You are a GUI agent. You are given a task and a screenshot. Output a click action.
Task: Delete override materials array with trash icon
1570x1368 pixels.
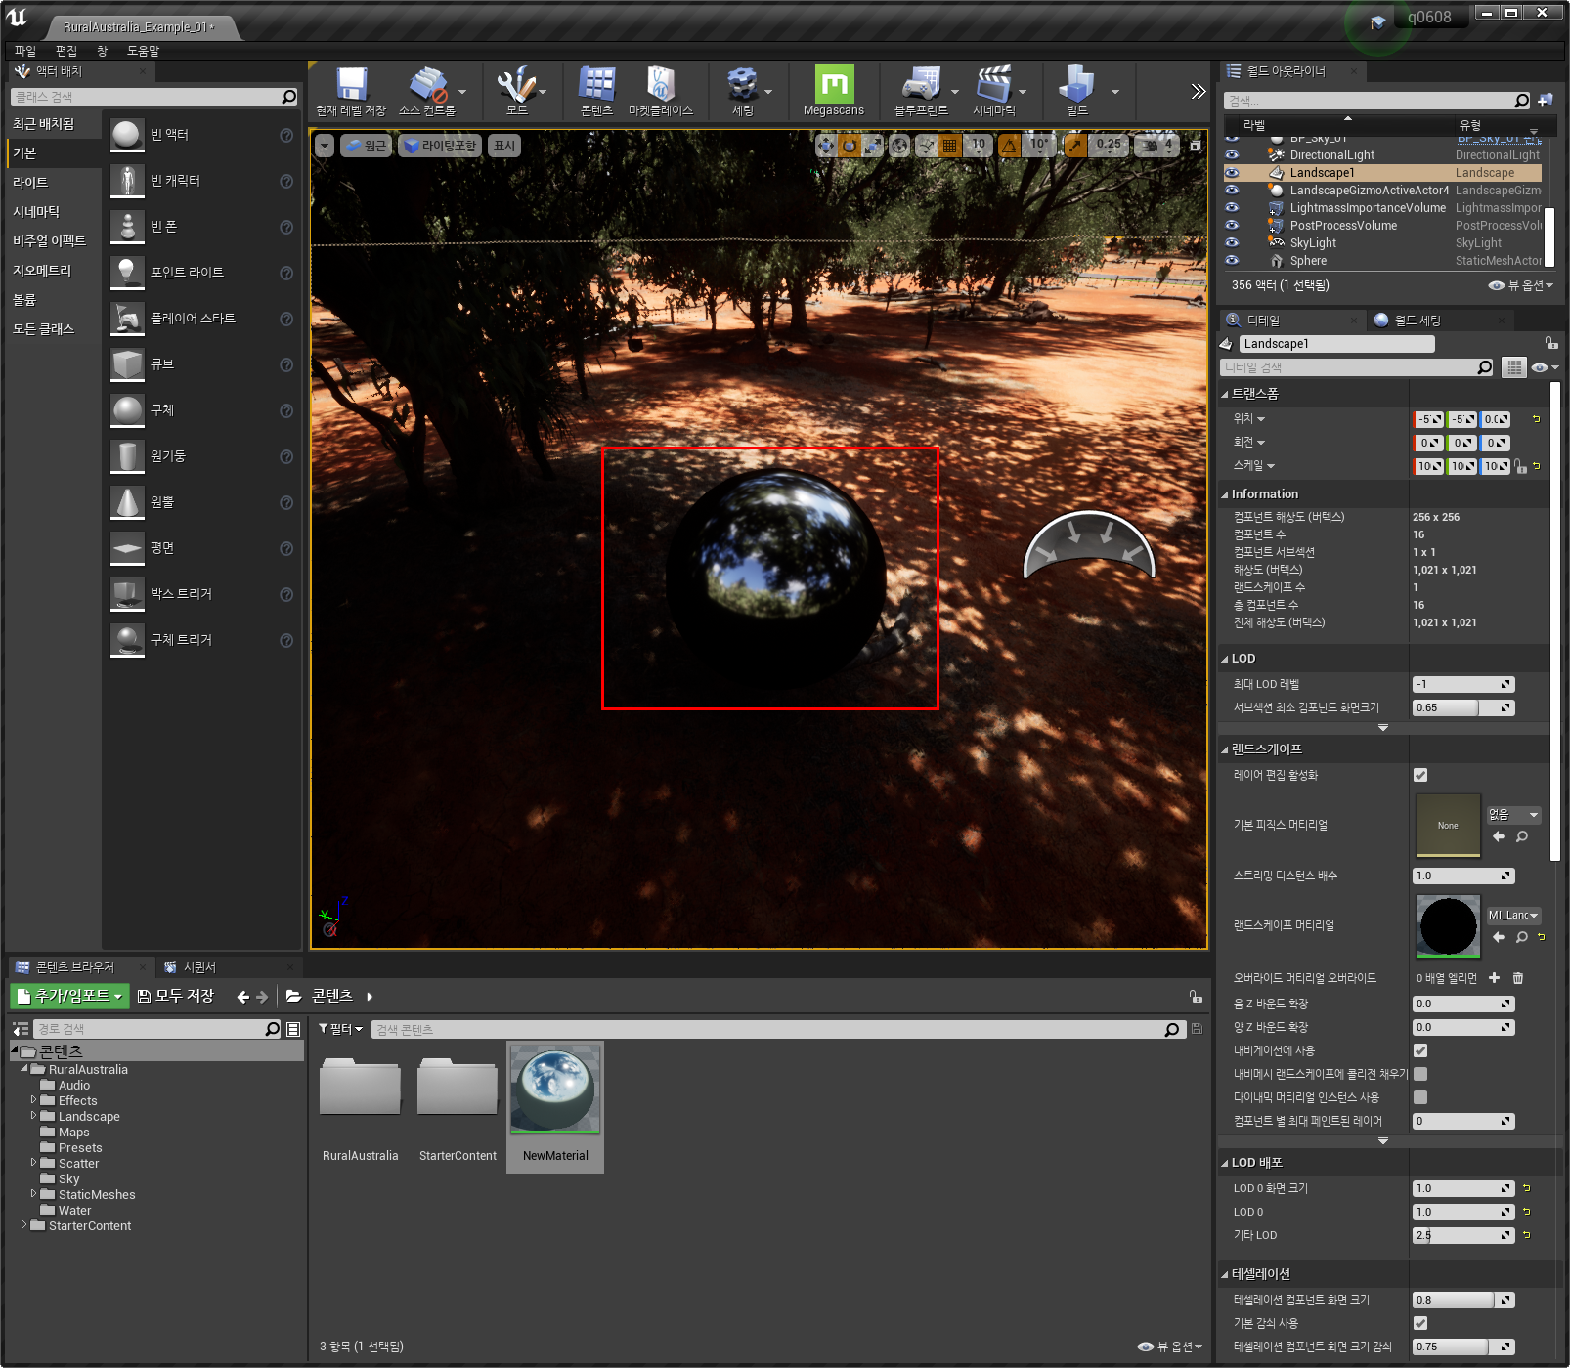[x=1518, y=978]
